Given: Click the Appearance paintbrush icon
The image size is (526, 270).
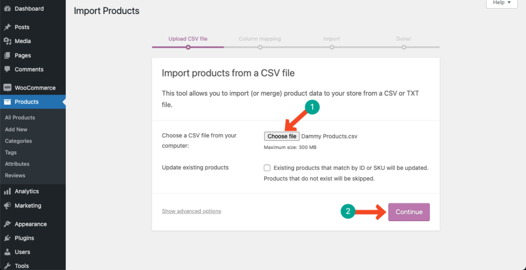Looking at the screenshot, I should point(7,224).
